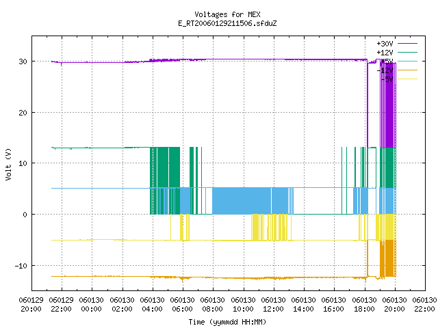Image resolution: width=438 pixels, height=328 pixels.
Task: Click the y-axis tick label 20
Action: click(23, 113)
